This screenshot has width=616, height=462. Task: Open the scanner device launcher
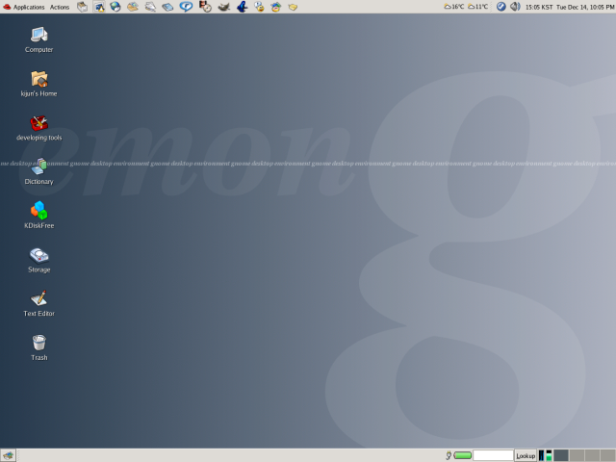coord(167,7)
